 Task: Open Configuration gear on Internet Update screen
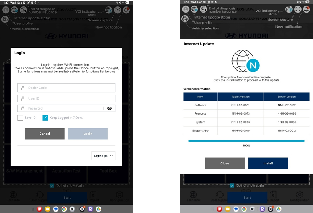pyautogui.click(x=299, y=195)
